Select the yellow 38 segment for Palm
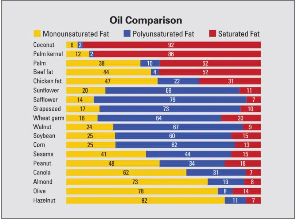The image size is (296, 219). point(103,63)
